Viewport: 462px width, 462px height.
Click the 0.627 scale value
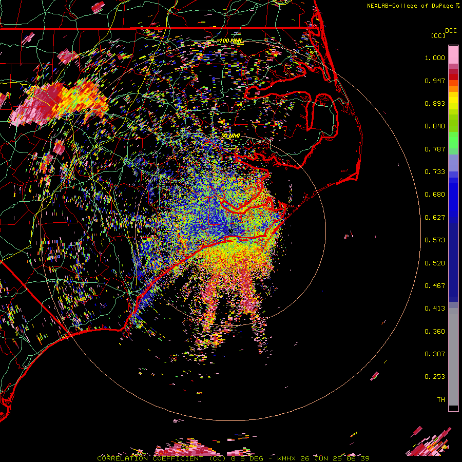click(x=435, y=218)
